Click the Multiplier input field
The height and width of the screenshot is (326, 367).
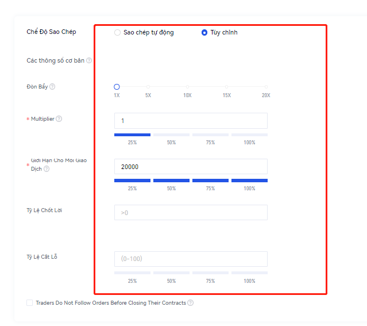(x=191, y=121)
